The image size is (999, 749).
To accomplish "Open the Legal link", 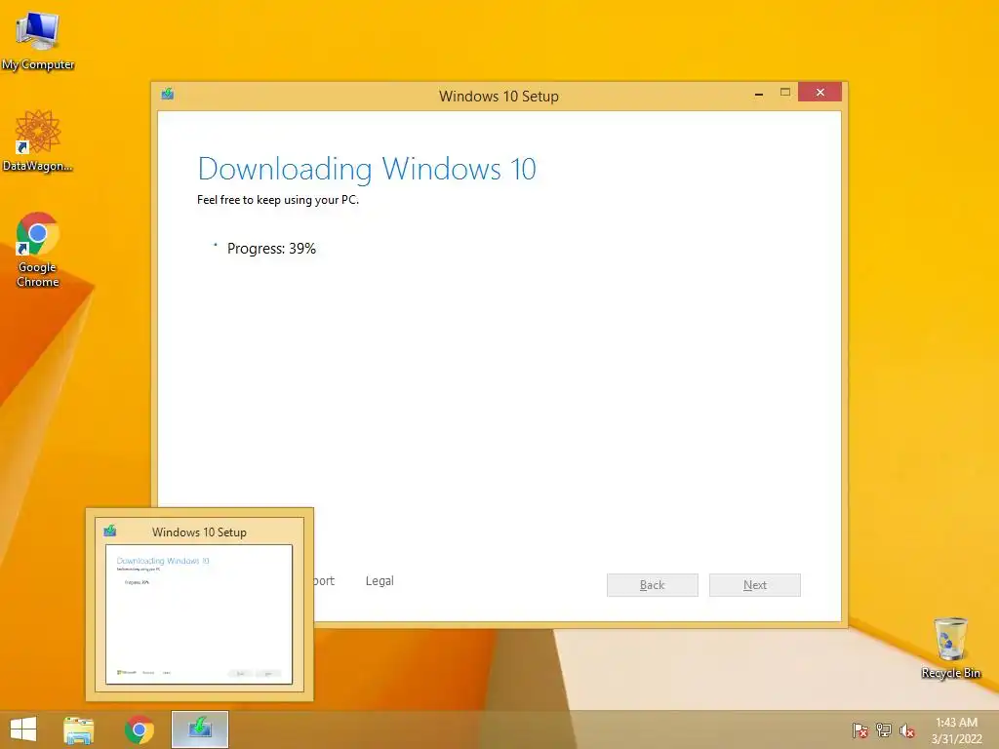I will click(380, 581).
